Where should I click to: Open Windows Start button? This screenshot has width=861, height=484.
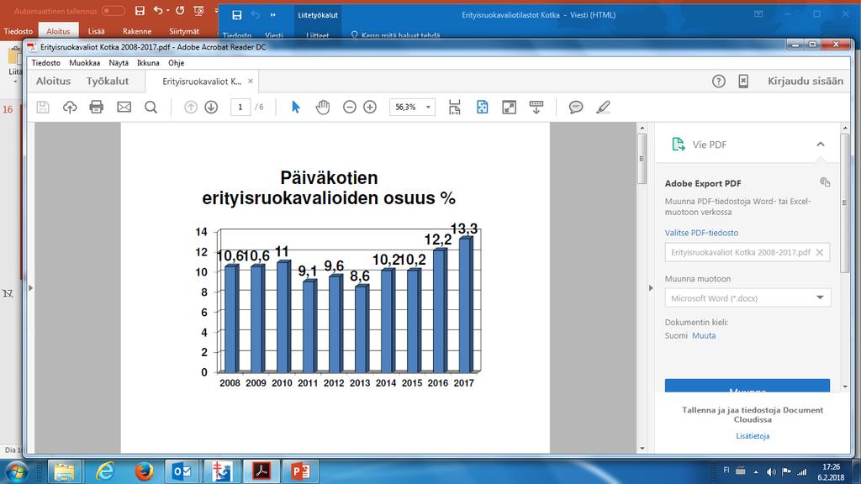pos(16,472)
